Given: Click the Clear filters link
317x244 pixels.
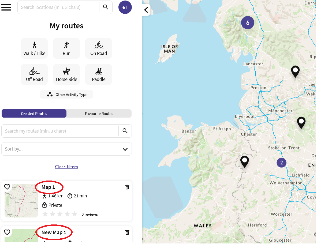Looking at the screenshot, I should pos(66,167).
